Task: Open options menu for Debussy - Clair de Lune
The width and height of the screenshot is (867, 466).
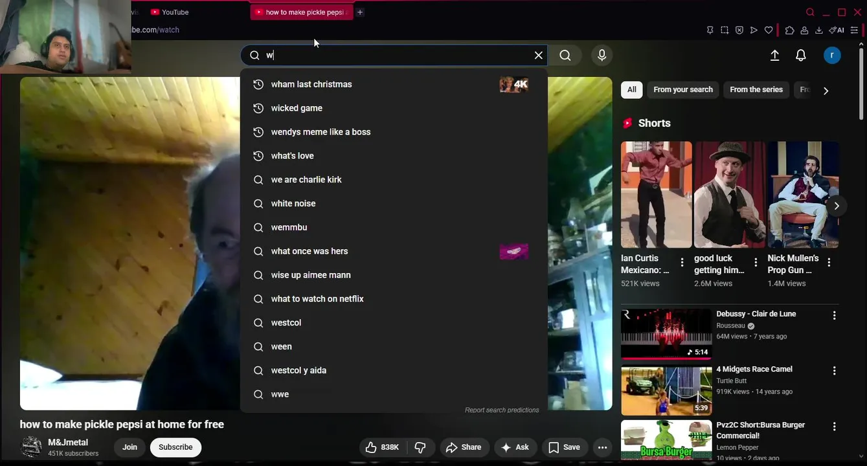Action: point(834,315)
